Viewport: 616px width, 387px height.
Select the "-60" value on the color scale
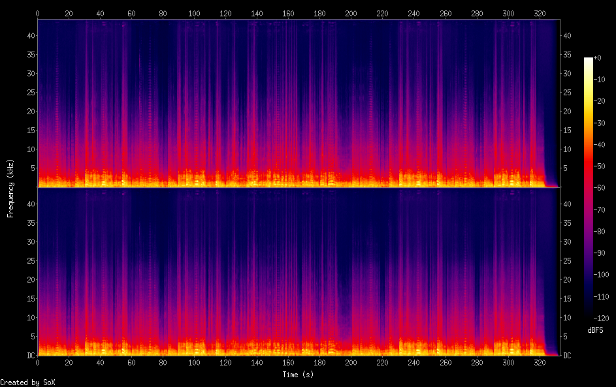click(600, 187)
